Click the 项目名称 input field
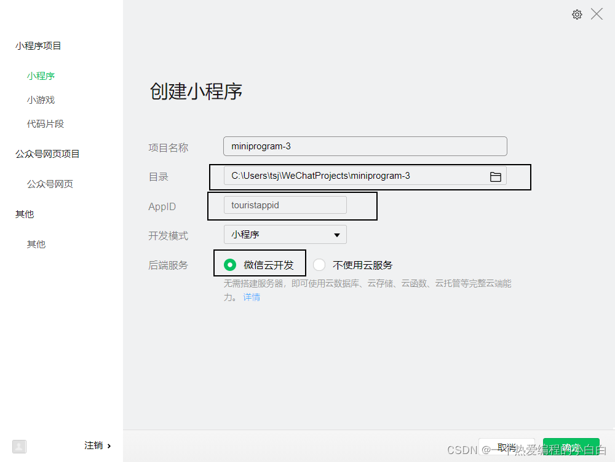This screenshot has height=462, width=615. (x=365, y=146)
